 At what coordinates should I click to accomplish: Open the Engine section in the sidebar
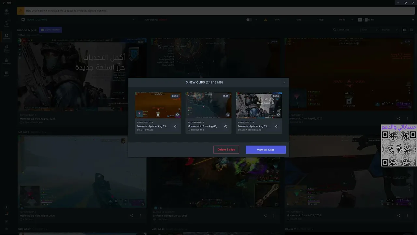(7, 12)
